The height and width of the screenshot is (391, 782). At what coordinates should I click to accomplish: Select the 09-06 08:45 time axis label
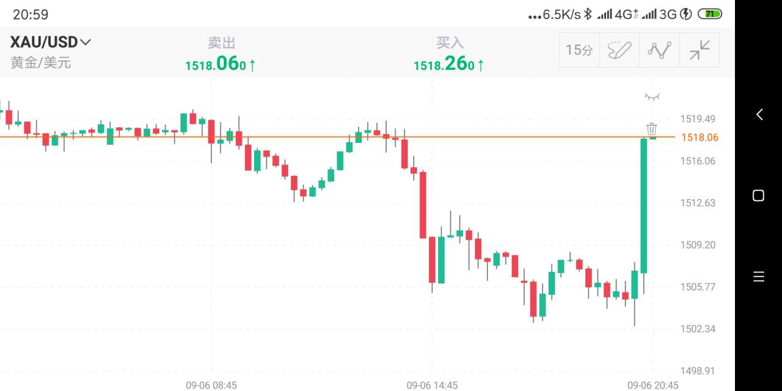[x=211, y=386]
